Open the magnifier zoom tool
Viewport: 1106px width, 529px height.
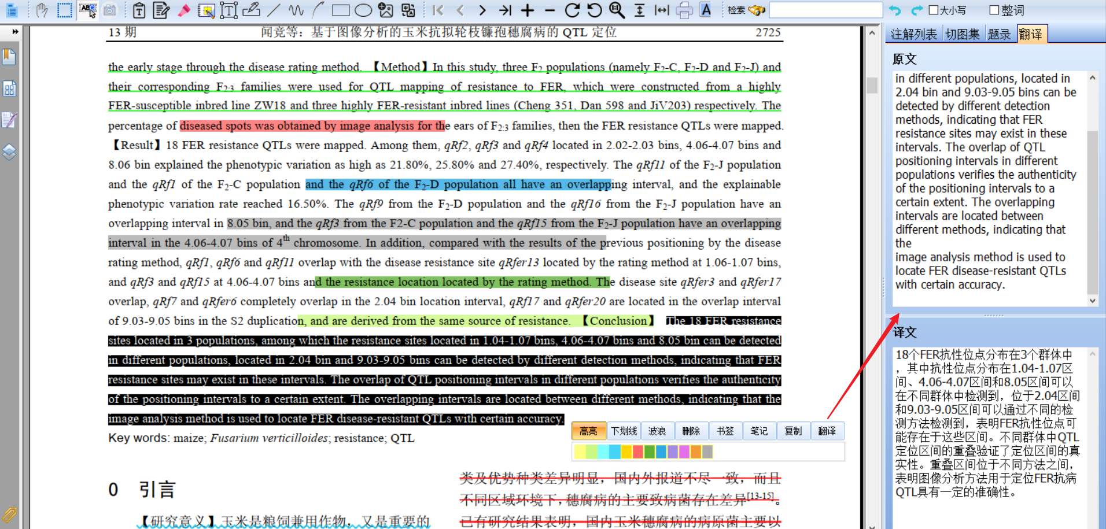click(617, 10)
